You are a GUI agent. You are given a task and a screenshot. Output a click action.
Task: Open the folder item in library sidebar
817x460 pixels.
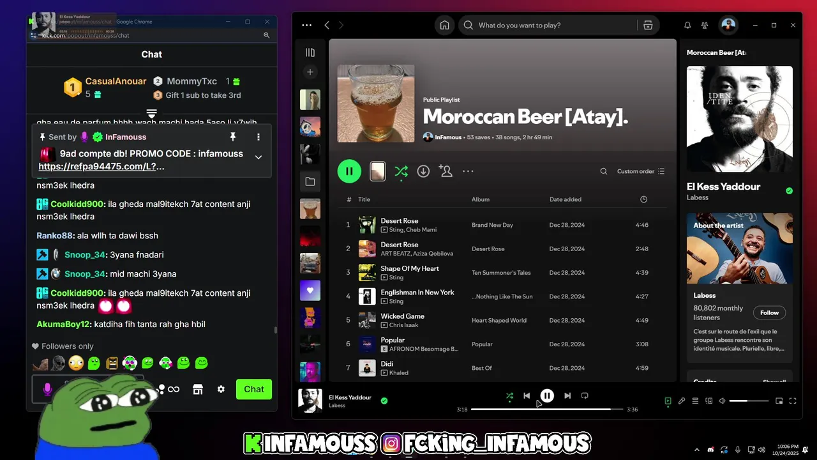(x=310, y=181)
